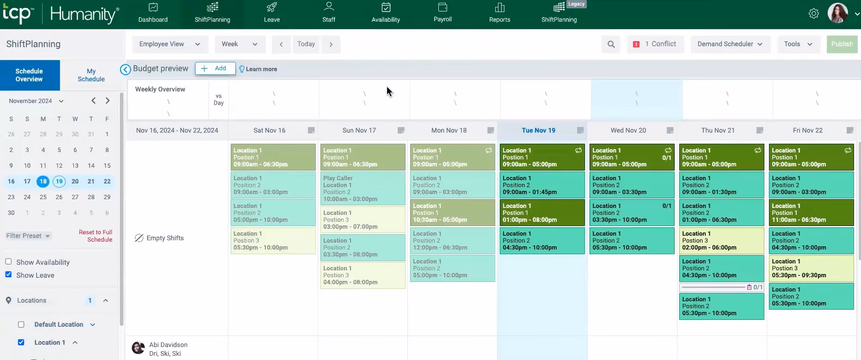The height and width of the screenshot is (360, 861).
Task: Click the Publish button
Action: coord(842,44)
